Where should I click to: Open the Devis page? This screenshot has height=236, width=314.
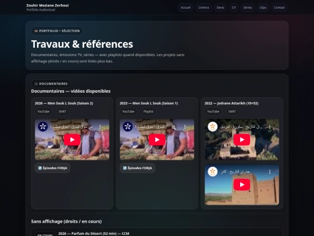click(x=220, y=8)
